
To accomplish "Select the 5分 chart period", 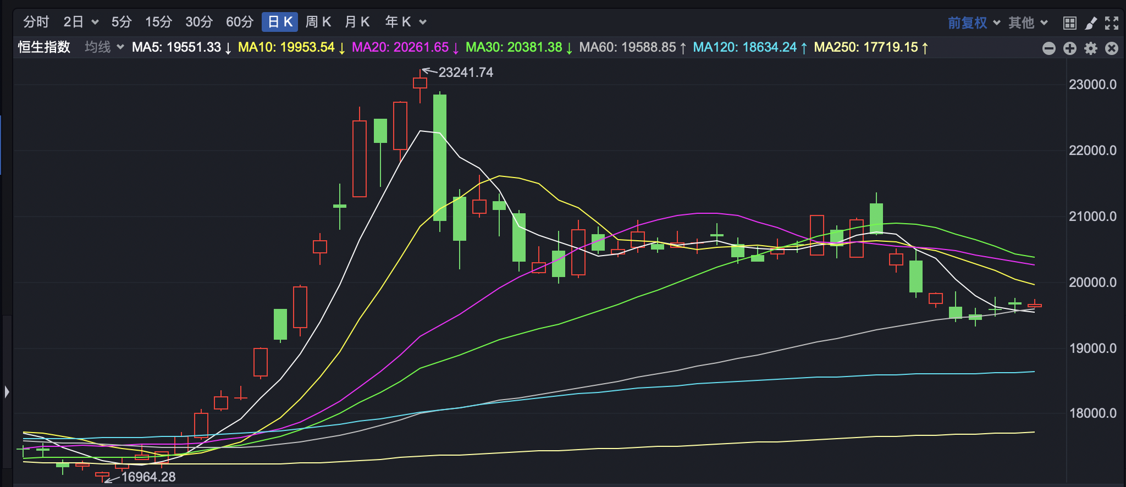I will [x=122, y=22].
